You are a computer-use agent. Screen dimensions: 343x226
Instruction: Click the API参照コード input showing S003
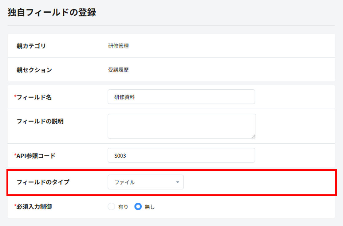181,156
